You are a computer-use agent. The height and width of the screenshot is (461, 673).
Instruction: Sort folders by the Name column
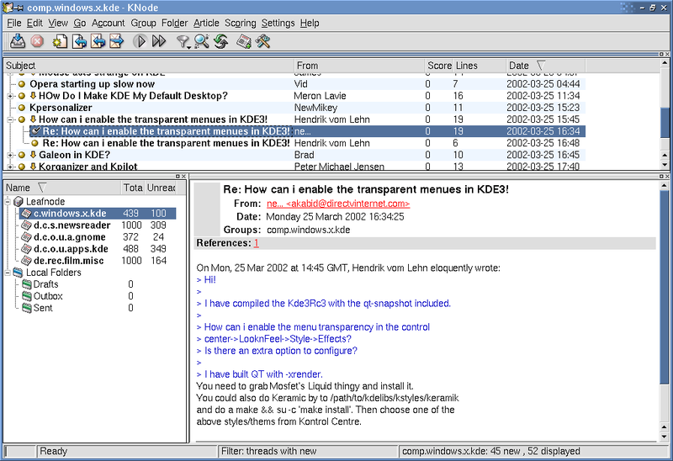[62, 188]
